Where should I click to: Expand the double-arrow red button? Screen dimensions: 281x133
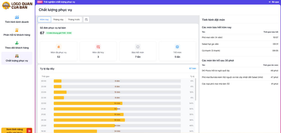29,131
